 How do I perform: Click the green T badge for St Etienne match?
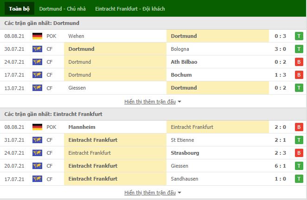point(299,140)
